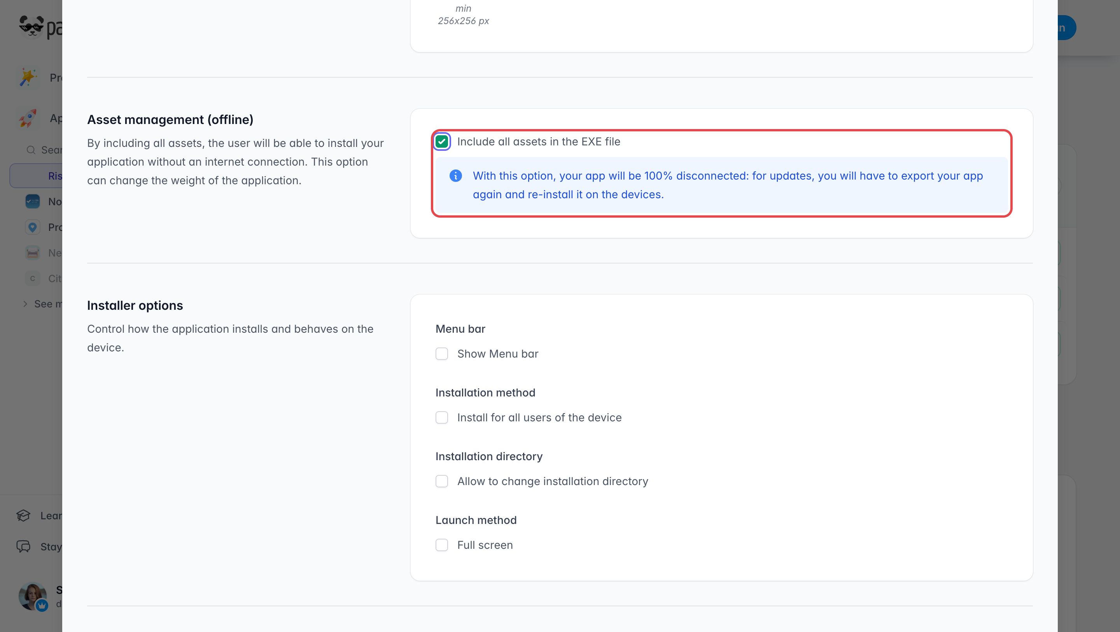Check Install for all users of the device

click(442, 418)
